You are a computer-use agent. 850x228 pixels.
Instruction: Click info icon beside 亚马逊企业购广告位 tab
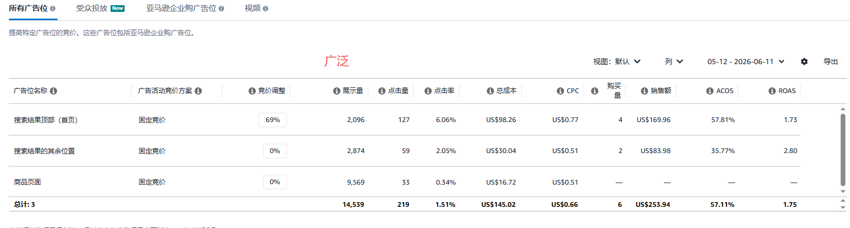click(x=222, y=9)
